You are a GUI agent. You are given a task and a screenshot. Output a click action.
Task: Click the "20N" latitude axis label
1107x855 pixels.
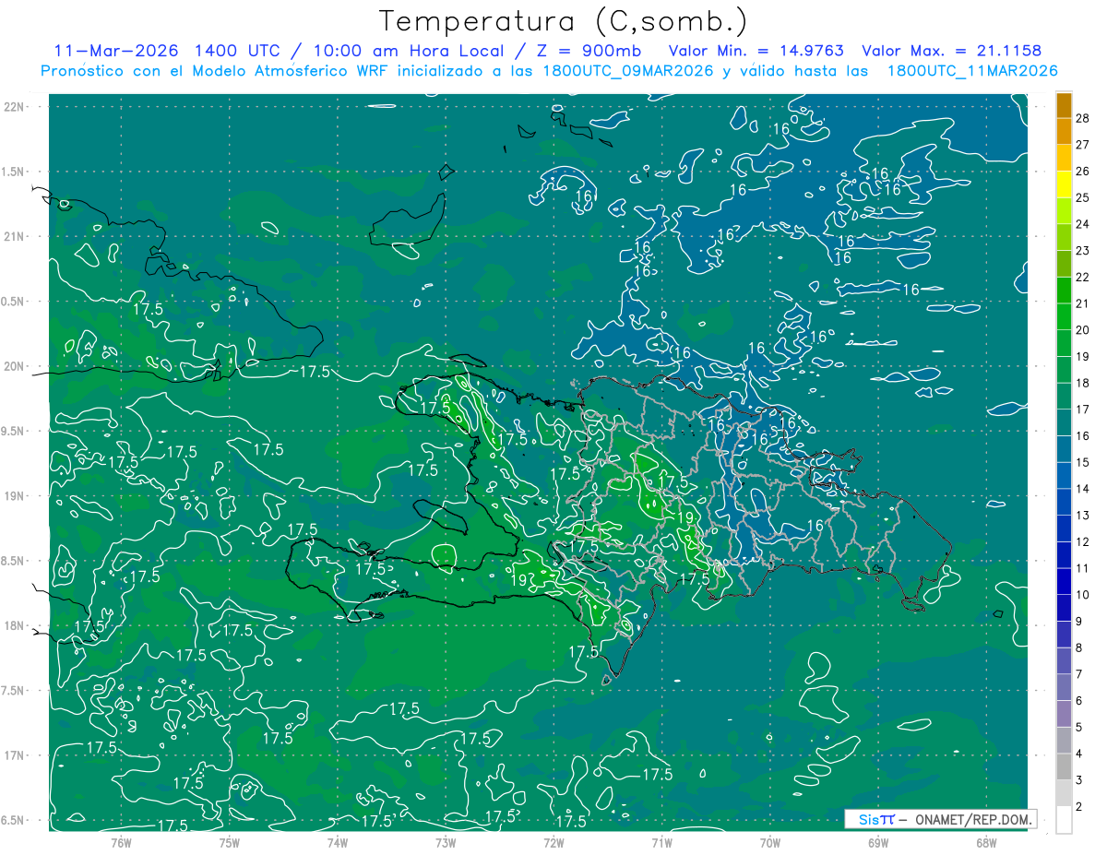(x=15, y=366)
